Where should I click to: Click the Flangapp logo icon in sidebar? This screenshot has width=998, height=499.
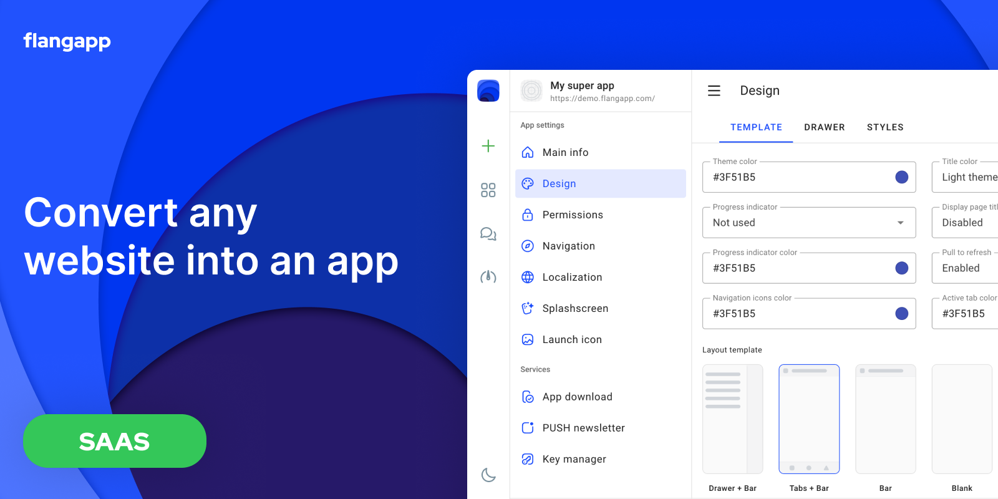tap(488, 91)
